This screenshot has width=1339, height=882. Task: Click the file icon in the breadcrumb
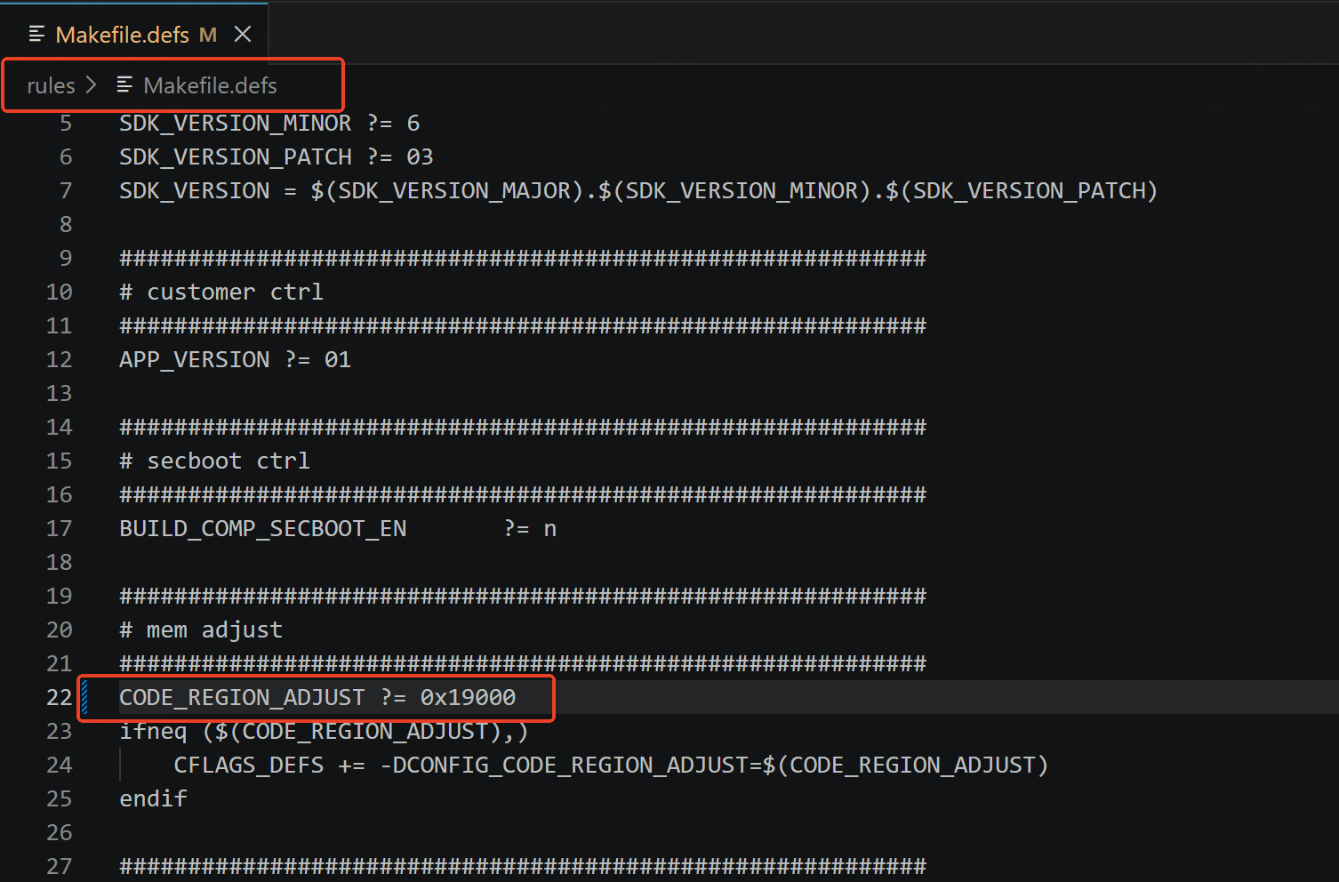pos(124,84)
